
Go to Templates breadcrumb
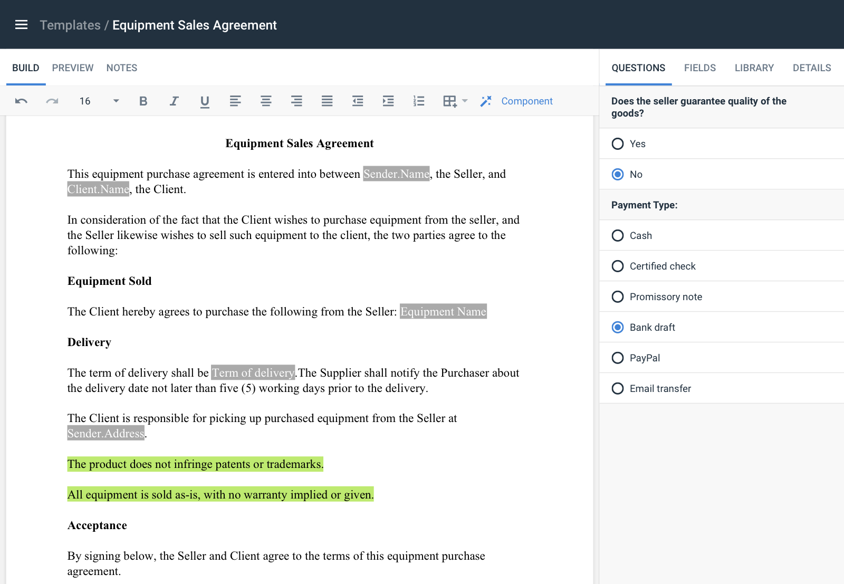point(70,25)
